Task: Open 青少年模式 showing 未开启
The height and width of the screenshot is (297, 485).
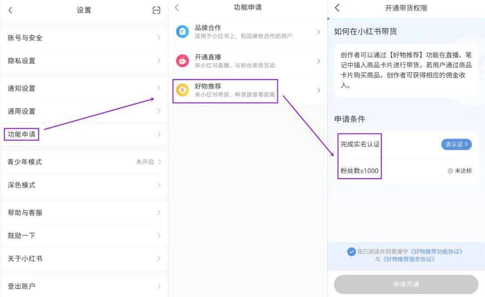Action: [x=84, y=162]
